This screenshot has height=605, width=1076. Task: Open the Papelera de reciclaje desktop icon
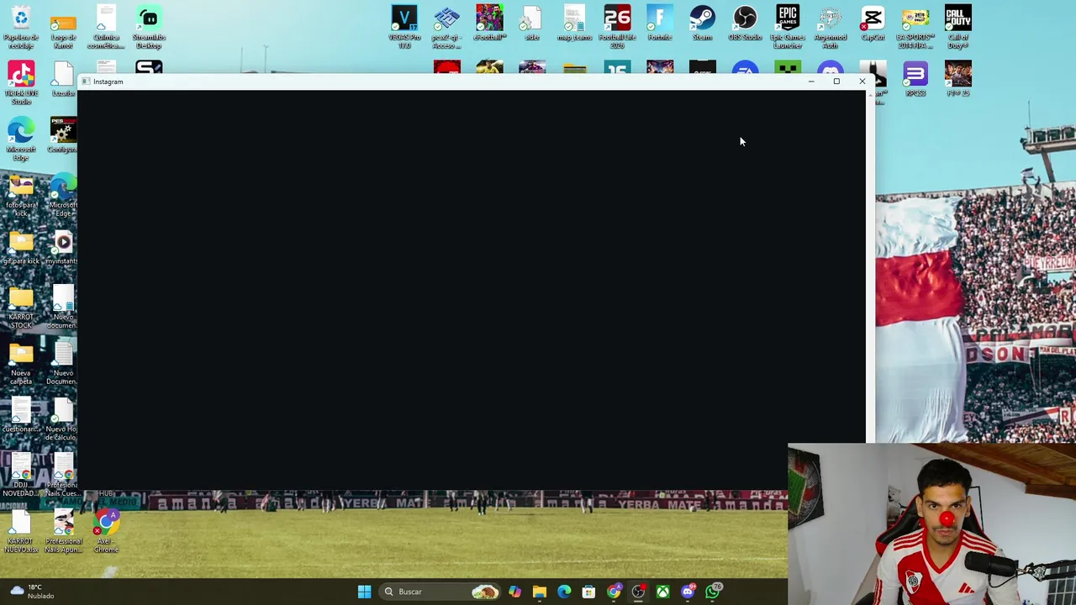[21, 26]
